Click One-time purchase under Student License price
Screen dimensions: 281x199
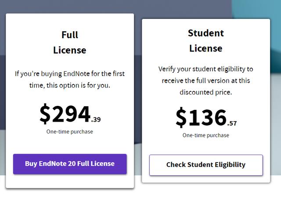[206, 135]
